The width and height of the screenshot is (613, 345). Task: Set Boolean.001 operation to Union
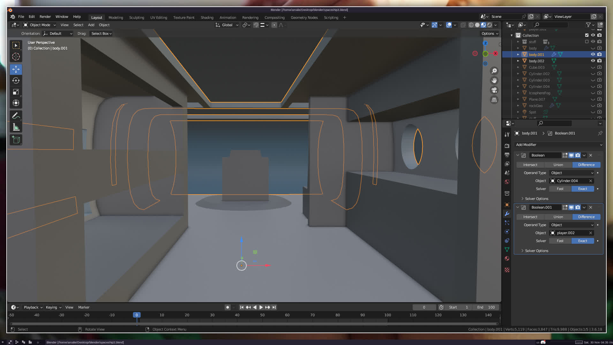point(558,217)
